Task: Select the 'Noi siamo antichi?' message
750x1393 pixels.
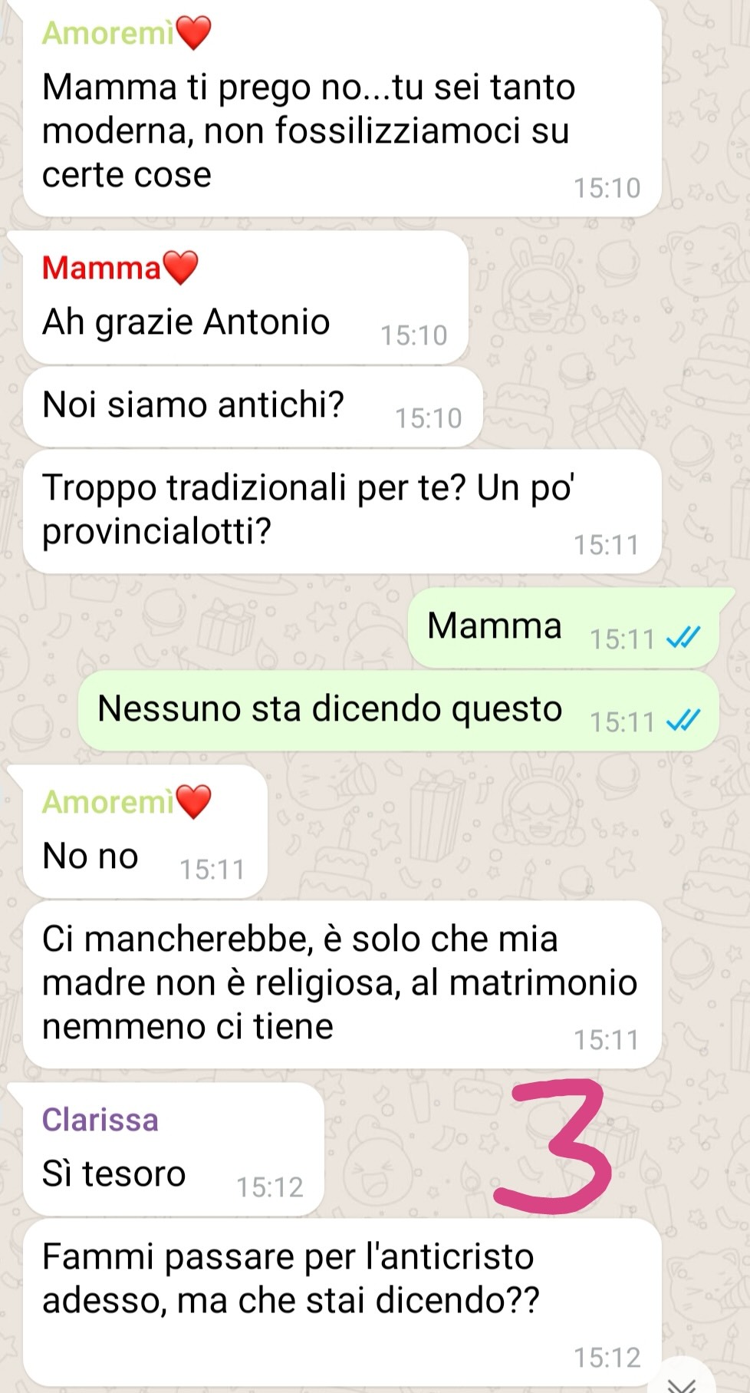Action: (252, 407)
